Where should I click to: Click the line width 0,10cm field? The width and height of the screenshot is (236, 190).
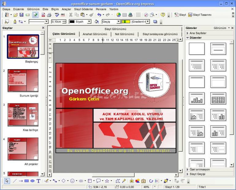click(57, 22)
